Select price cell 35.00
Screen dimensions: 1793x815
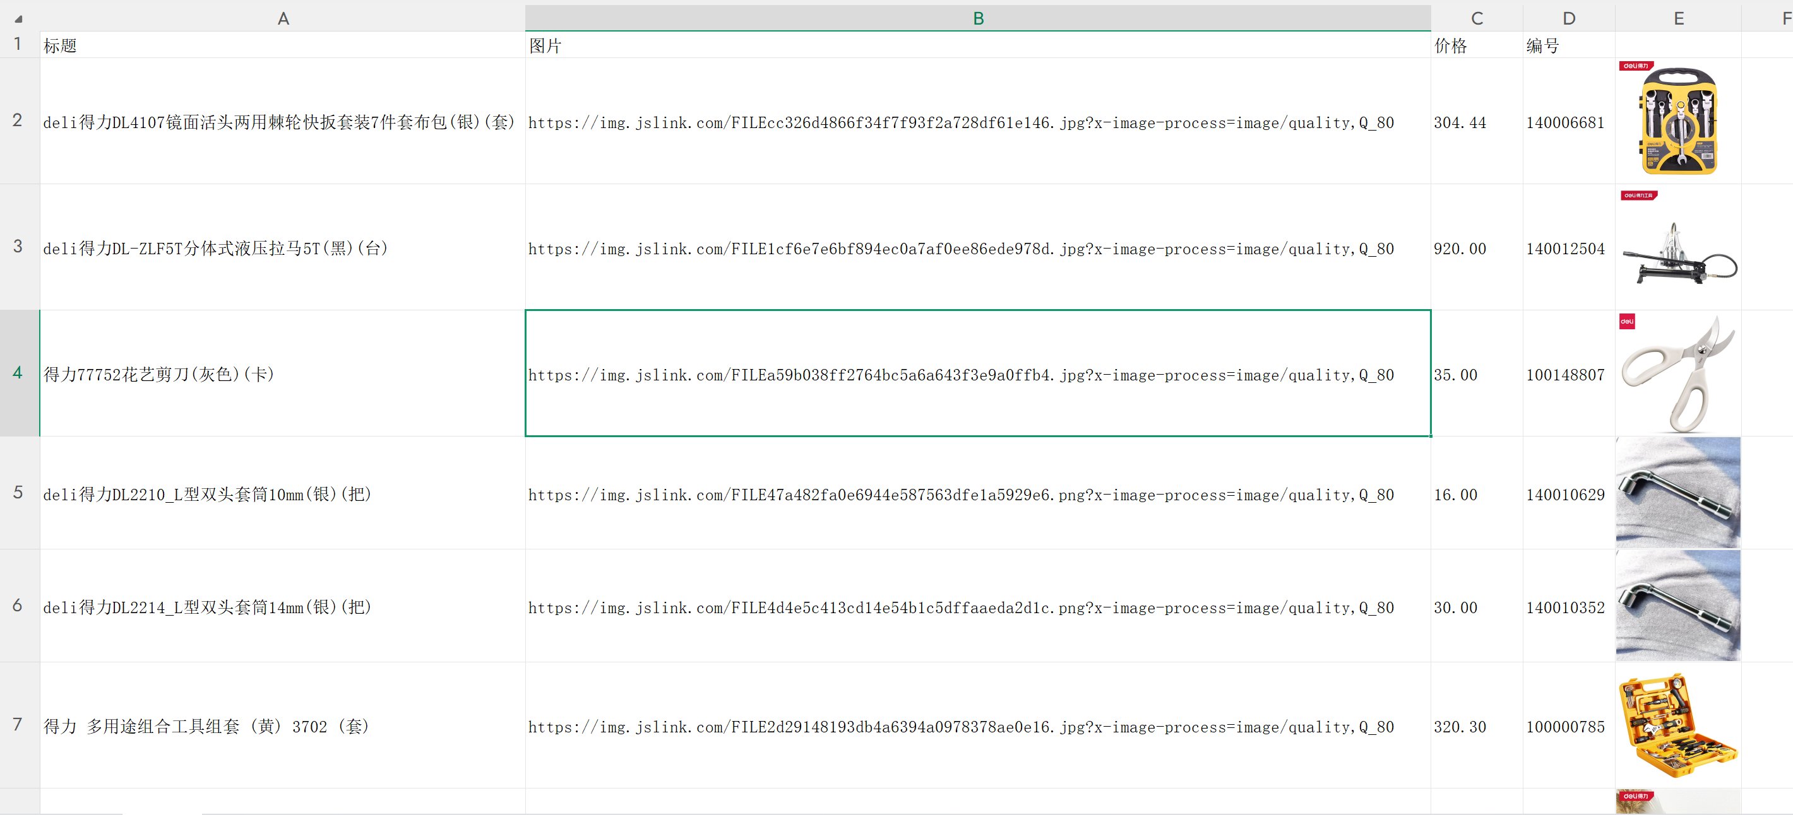click(1476, 374)
